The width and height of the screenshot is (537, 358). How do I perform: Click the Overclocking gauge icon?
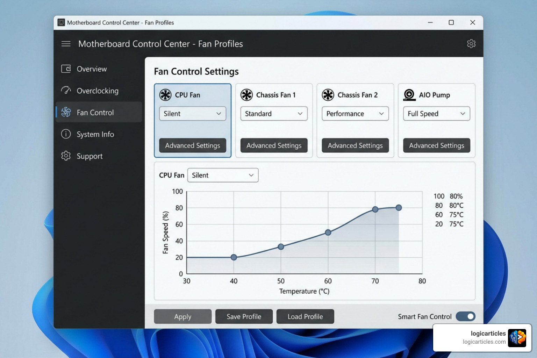click(66, 91)
